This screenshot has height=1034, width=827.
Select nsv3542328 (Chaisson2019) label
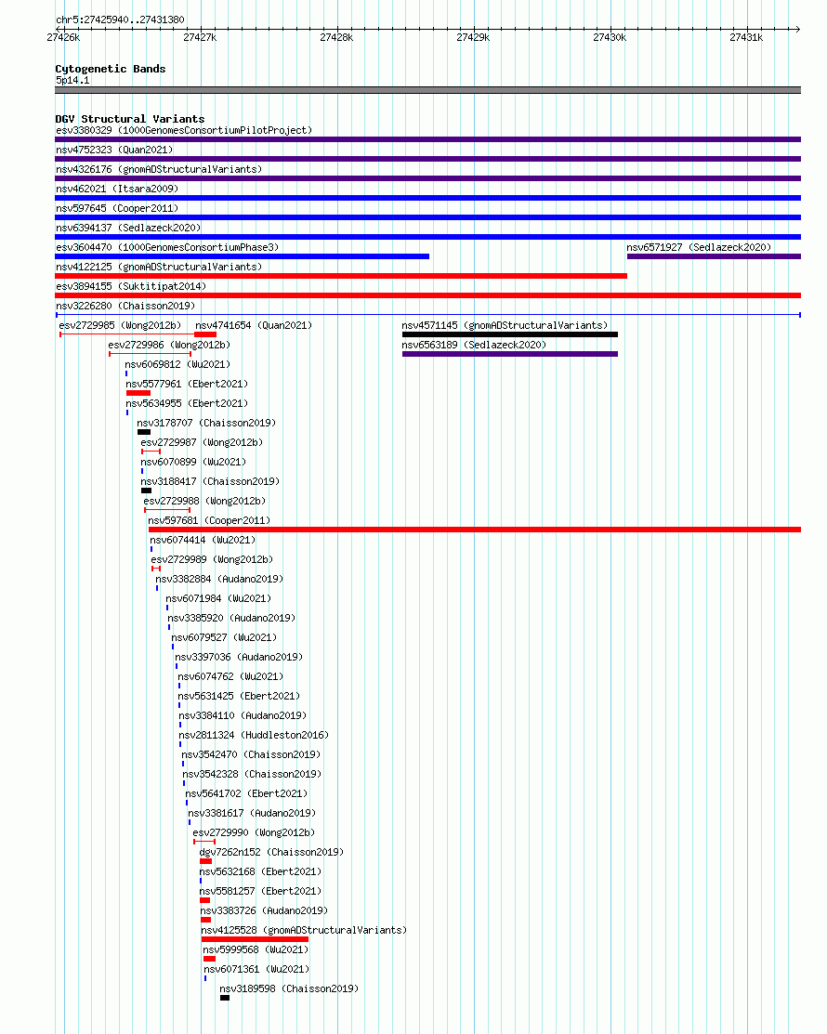click(252, 774)
